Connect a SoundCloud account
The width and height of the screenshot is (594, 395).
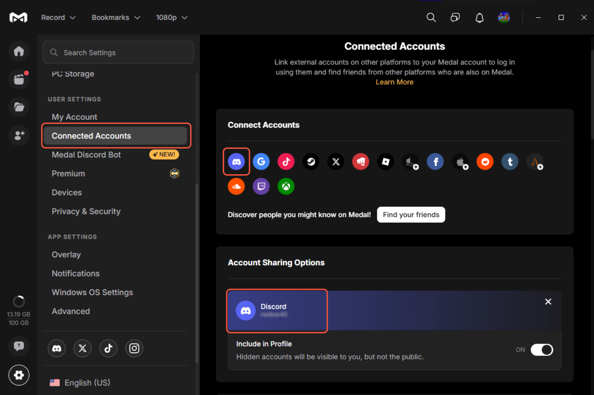[237, 186]
